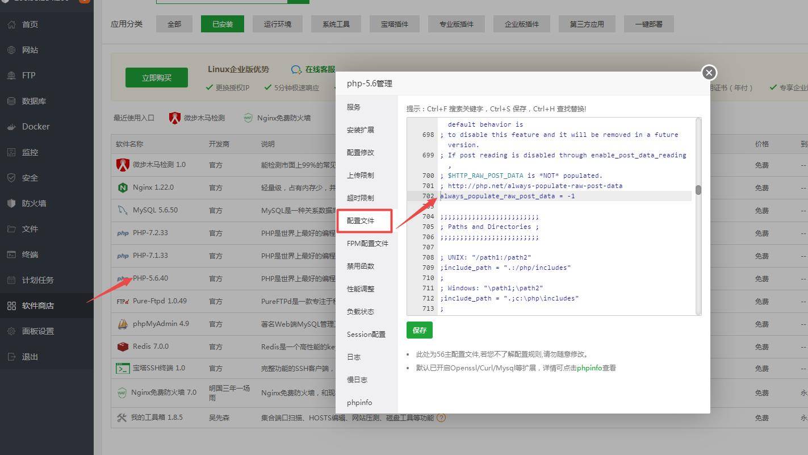The width and height of the screenshot is (808, 455).
Task: Select the 运行环境 category tab
Action: [278, 24]
